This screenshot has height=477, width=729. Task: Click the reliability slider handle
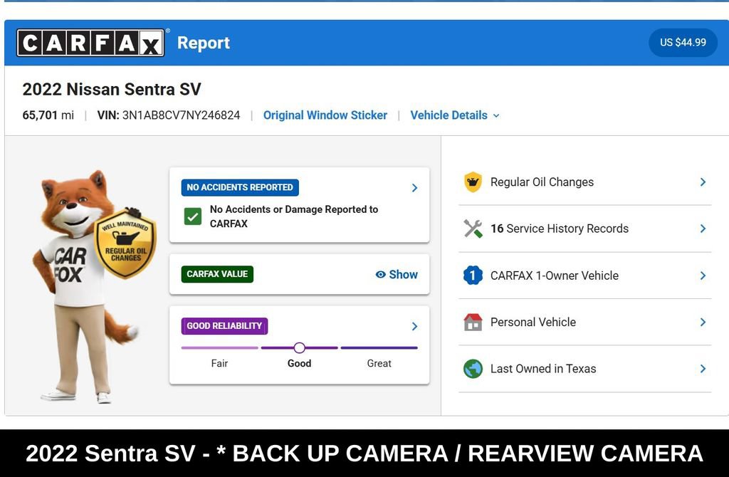tap(300, 347)
